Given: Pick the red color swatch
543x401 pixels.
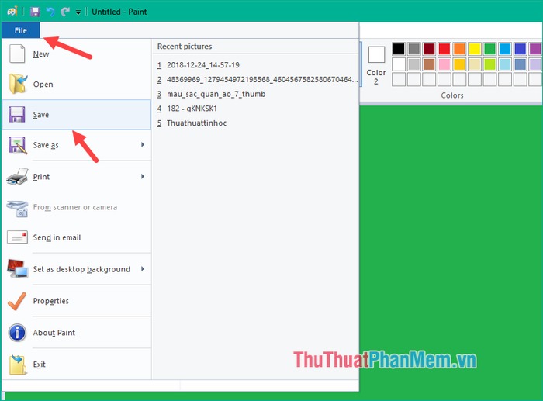Looking at the screenshot, I should (444, 49).
